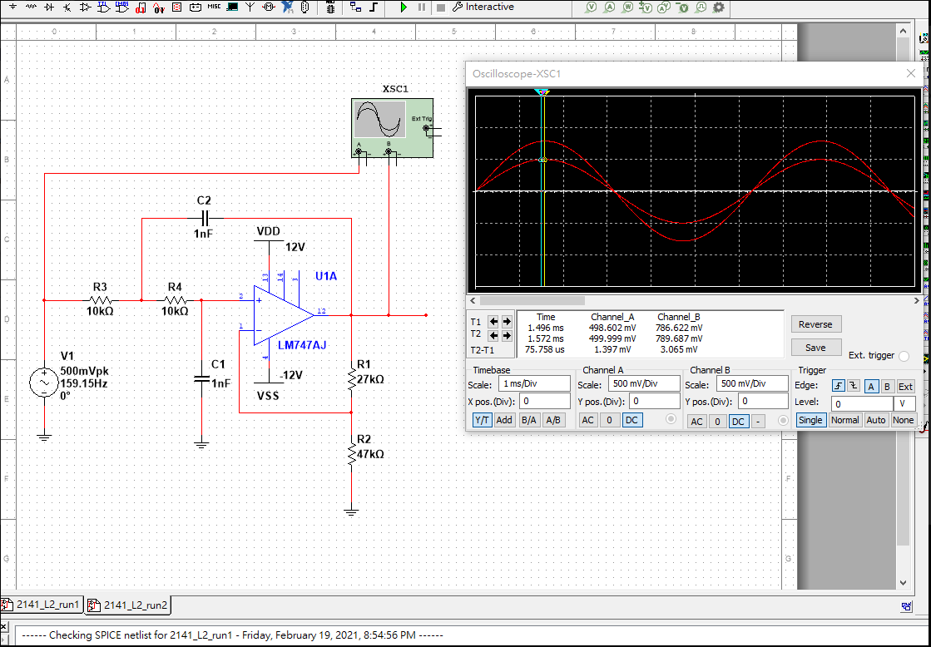Move cursor T1 right with arrow

pos(506,321)
